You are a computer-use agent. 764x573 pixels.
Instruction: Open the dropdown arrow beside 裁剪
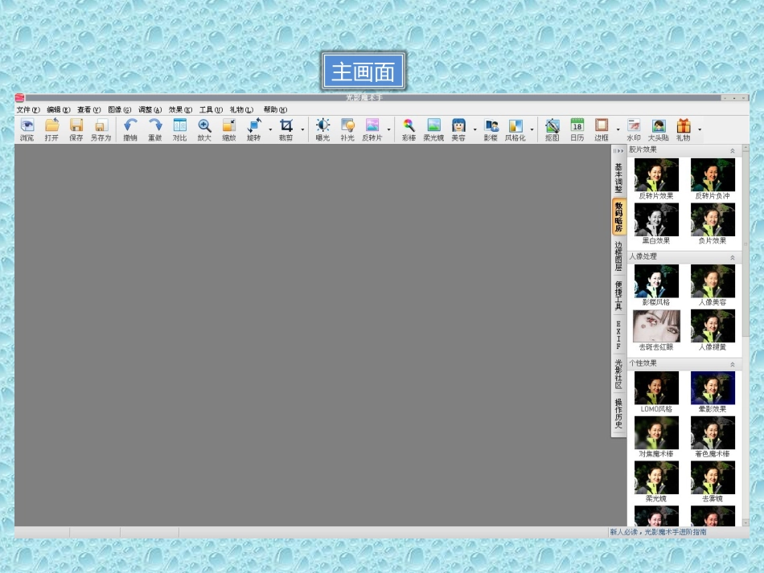pos(302,129)
